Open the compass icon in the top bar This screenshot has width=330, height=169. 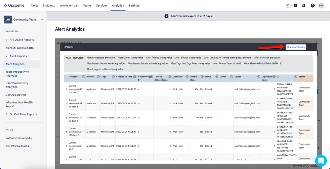[x=296, y=6]
